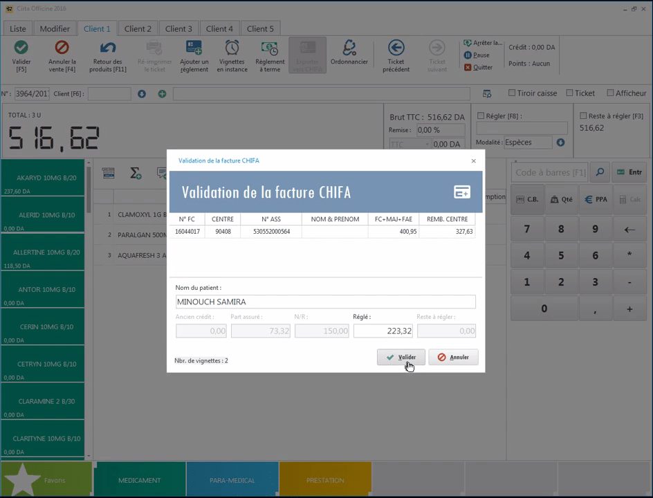Click Pause in the toolbar
This screenshot has width=653, height=498.
(477, 55)
